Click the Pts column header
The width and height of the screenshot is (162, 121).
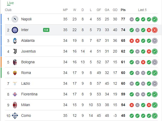pos(123,10)
